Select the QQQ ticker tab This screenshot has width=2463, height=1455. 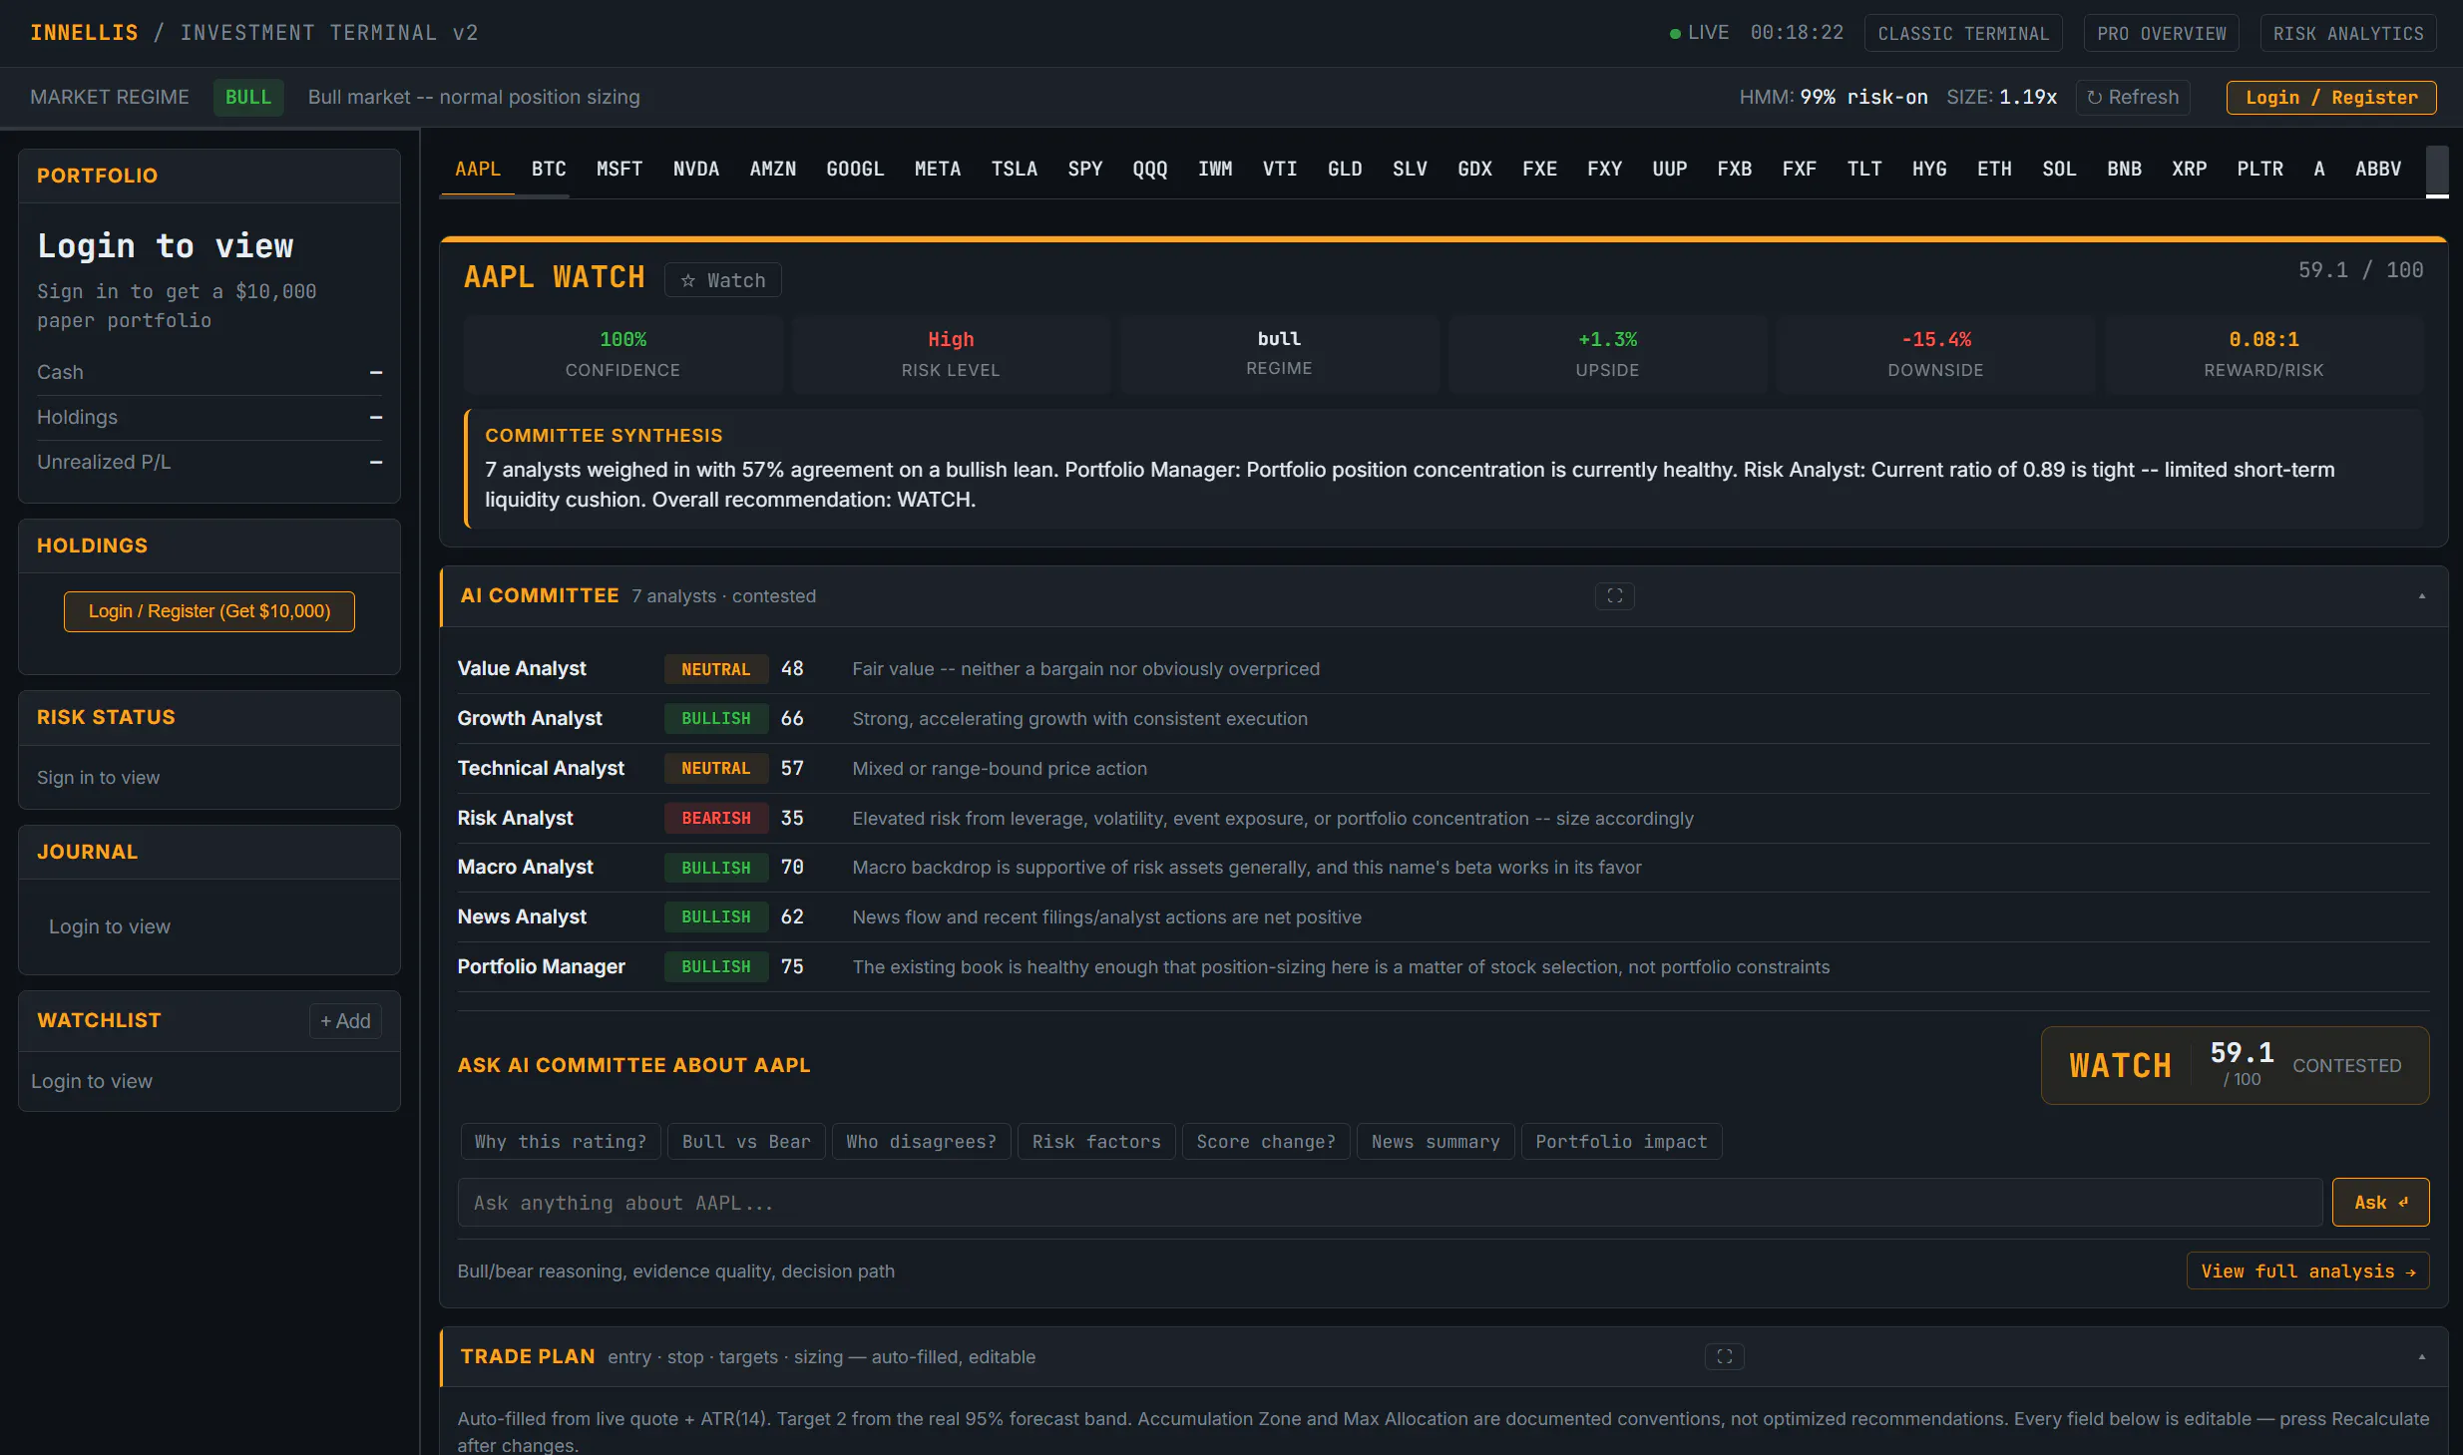(1150, 170)
